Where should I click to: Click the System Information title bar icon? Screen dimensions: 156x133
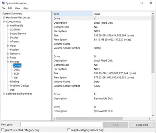[x=3, y=3]
